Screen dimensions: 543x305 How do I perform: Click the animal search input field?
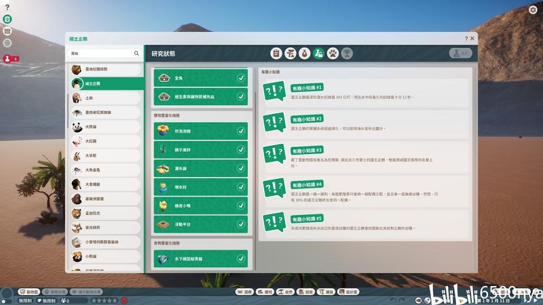[100, 54]
